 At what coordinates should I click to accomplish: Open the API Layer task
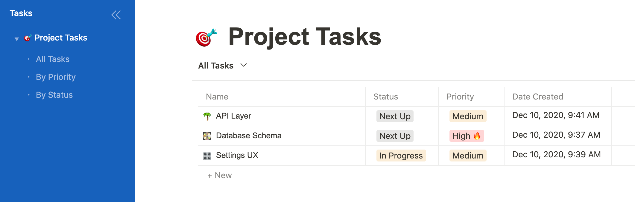click(x=233, y=116)
